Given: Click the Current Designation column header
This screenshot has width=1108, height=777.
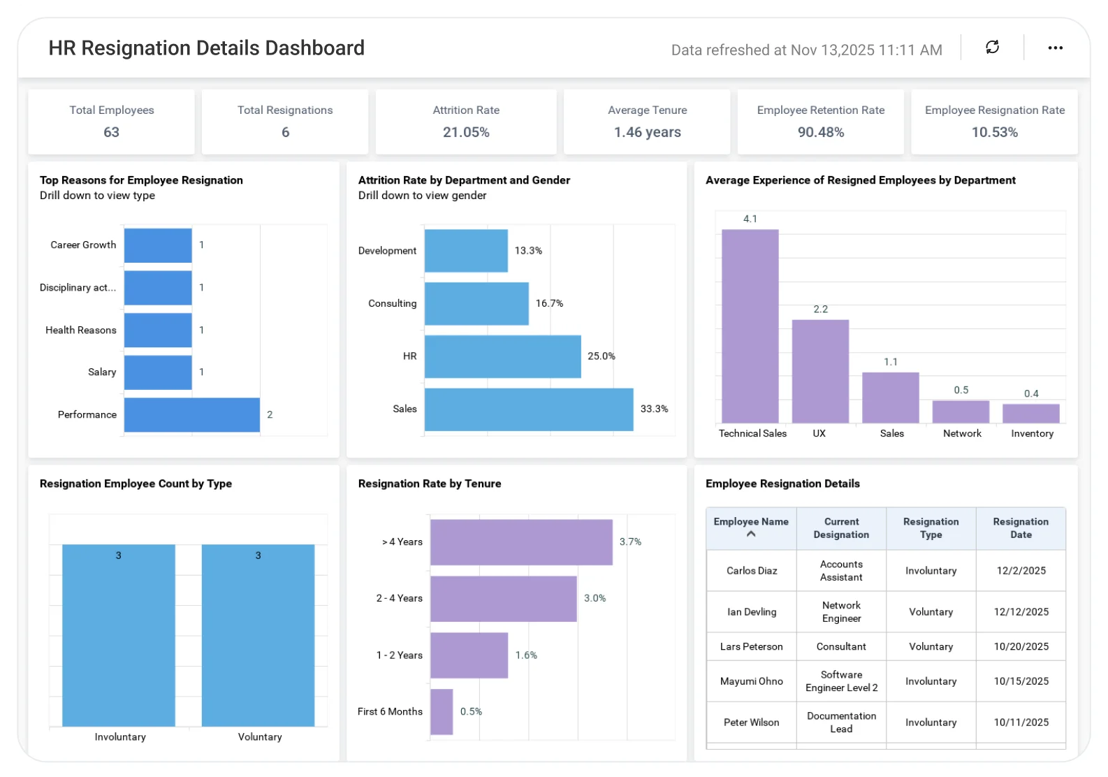Looking at the screenshot, I should [x=841, y=528].
